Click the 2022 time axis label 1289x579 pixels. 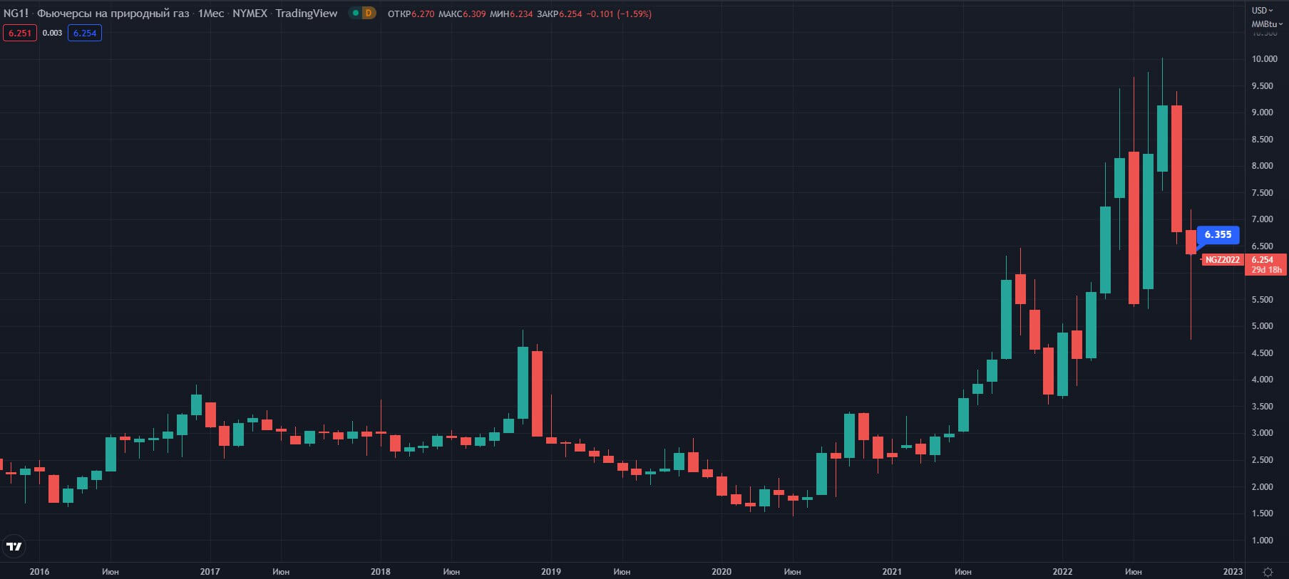(1062, 572)
